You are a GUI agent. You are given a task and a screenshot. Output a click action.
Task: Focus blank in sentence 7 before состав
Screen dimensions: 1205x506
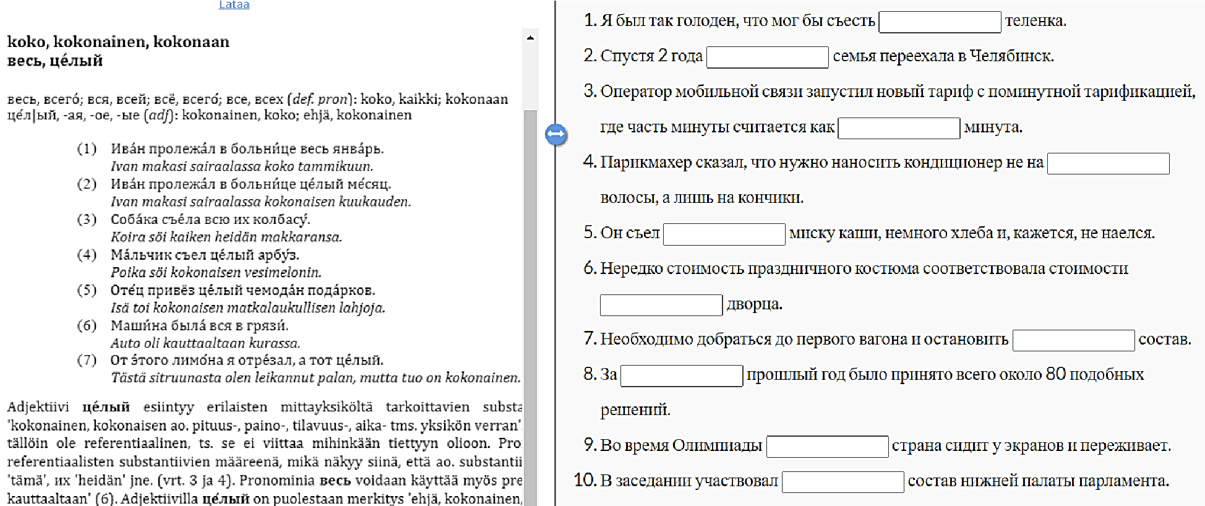tap(1073, 340)
